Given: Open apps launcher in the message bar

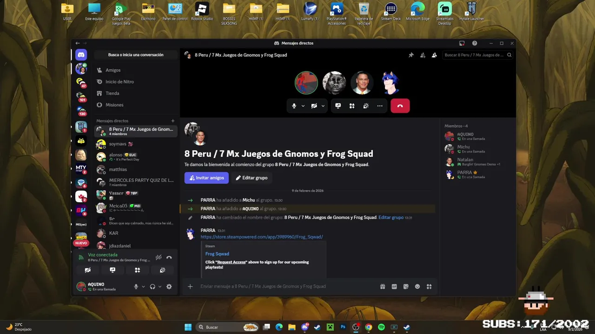Looking at the screenshot, I should coord(429,286).
